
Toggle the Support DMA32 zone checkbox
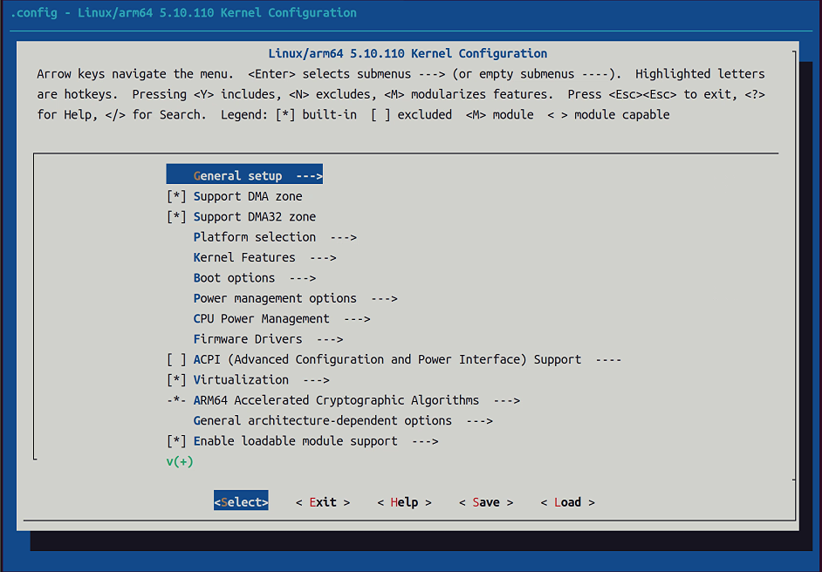point(177,217)
